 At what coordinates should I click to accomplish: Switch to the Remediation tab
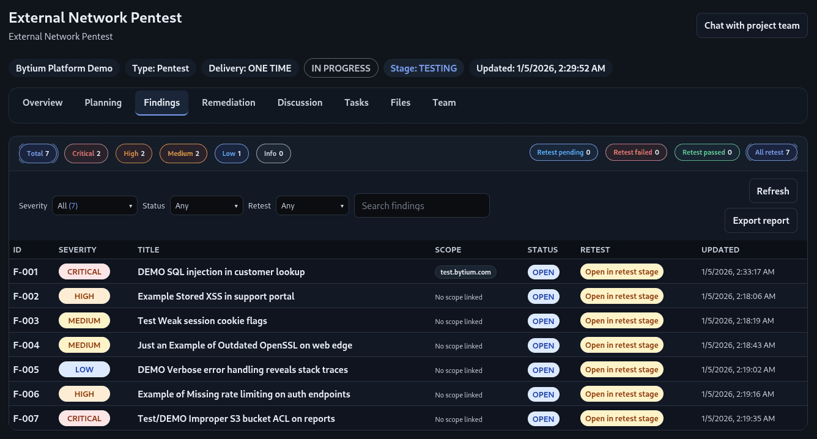point(228,102)
